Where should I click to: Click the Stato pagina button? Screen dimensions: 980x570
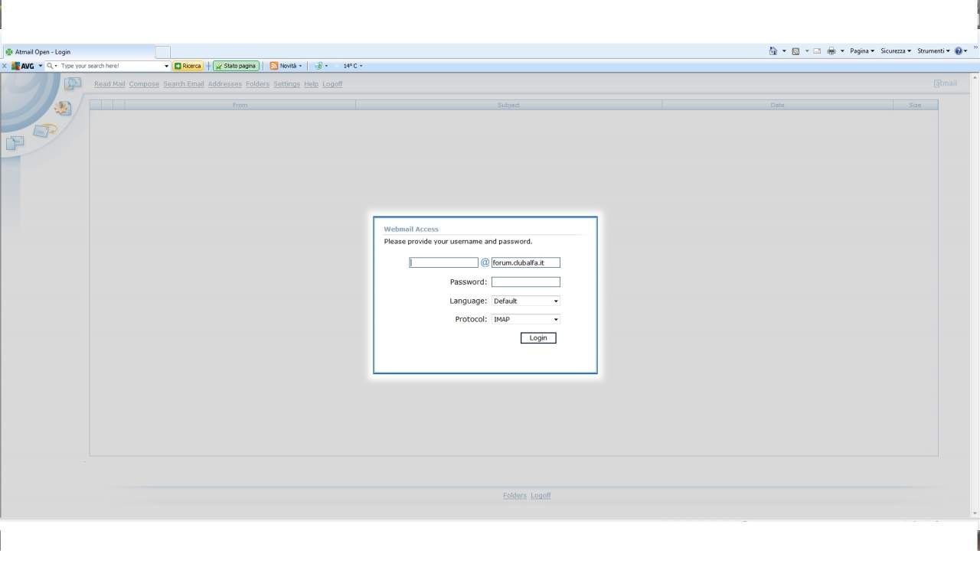click(237, 66)
